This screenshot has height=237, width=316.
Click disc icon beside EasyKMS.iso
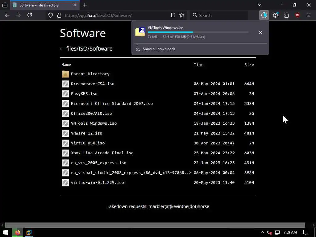coord(65,94)
